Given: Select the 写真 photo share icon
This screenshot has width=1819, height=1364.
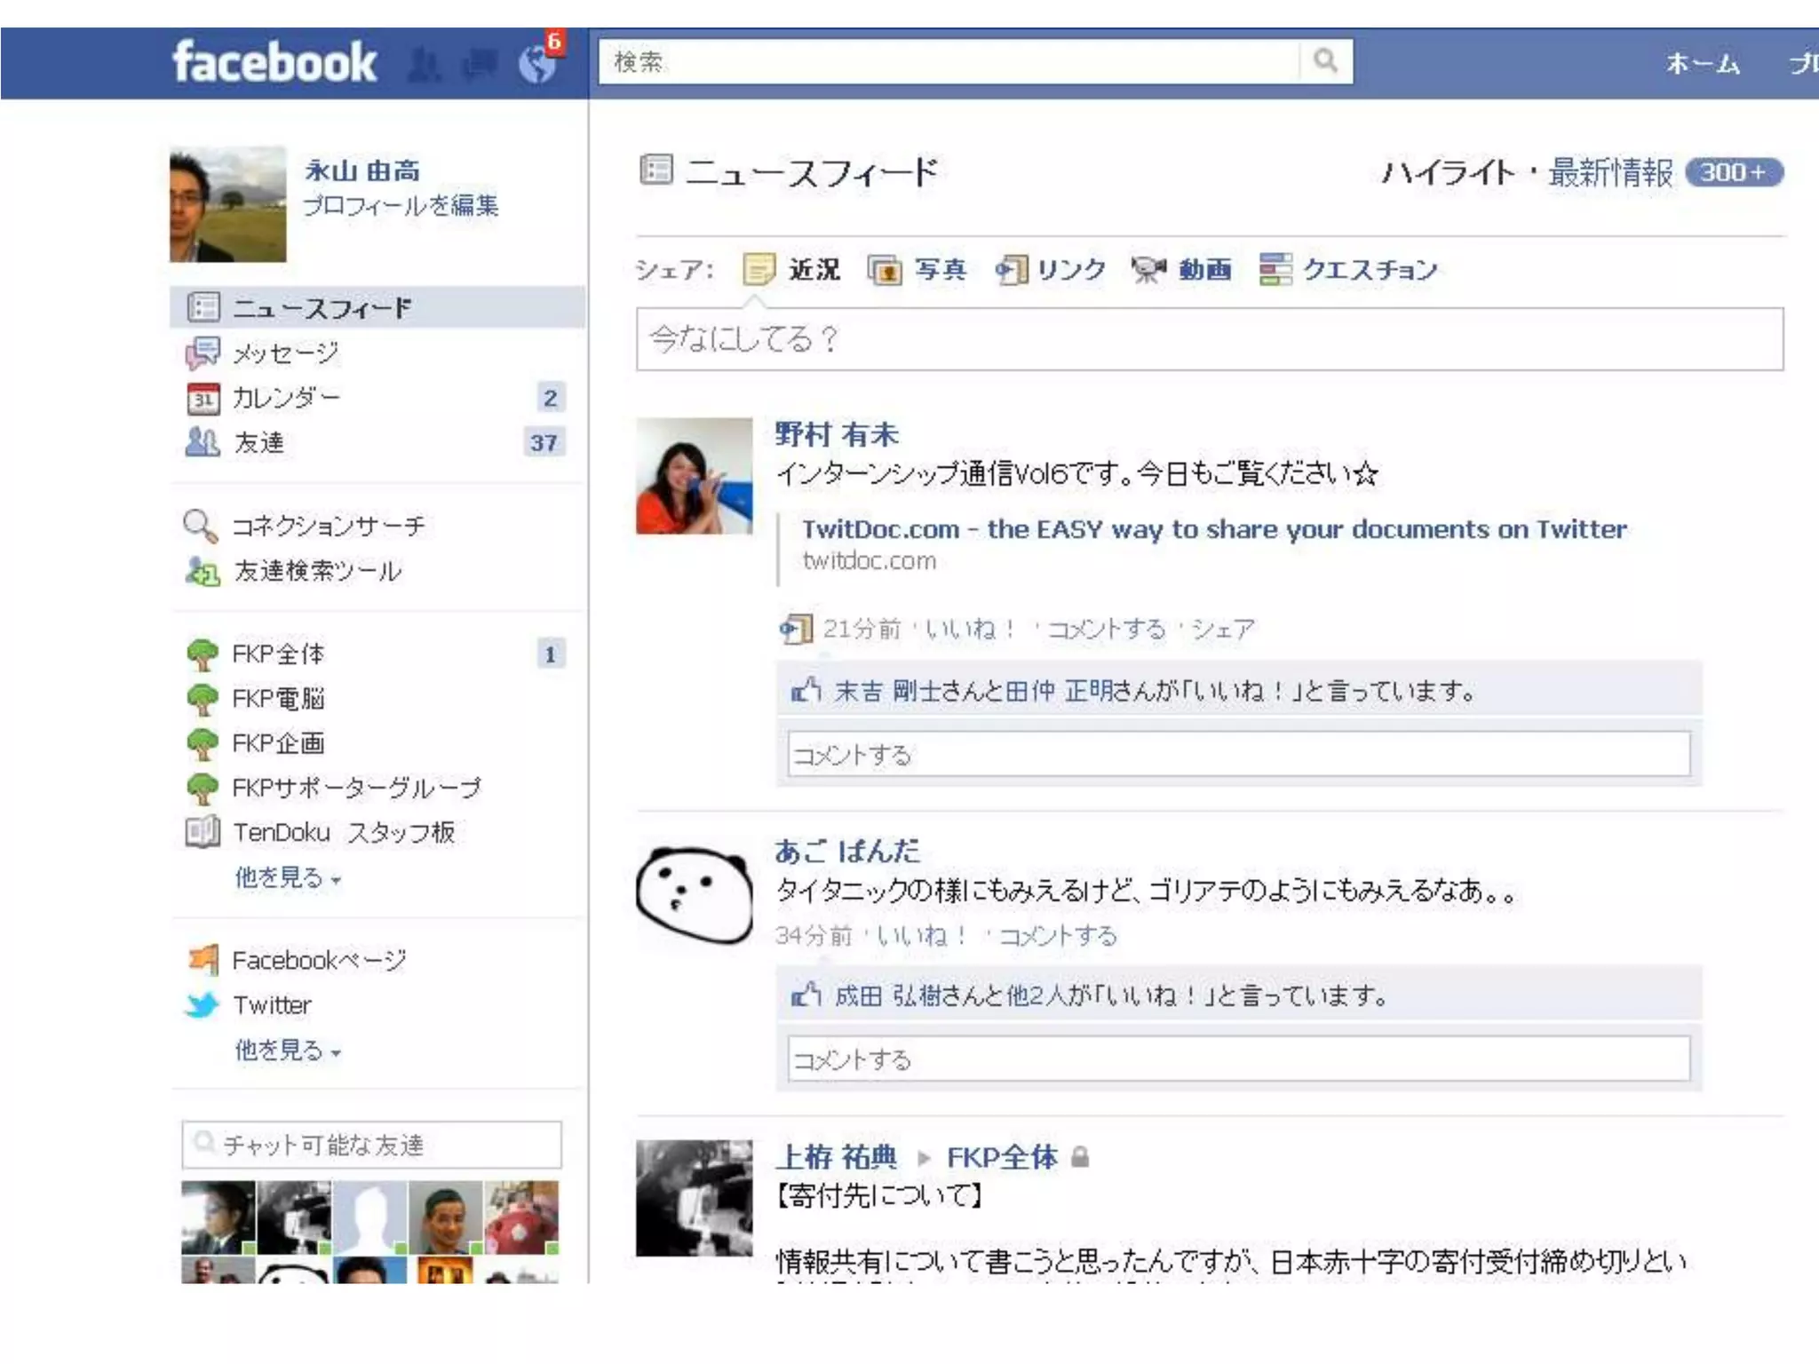Looking at the screenshot, I should click(884, 269).
